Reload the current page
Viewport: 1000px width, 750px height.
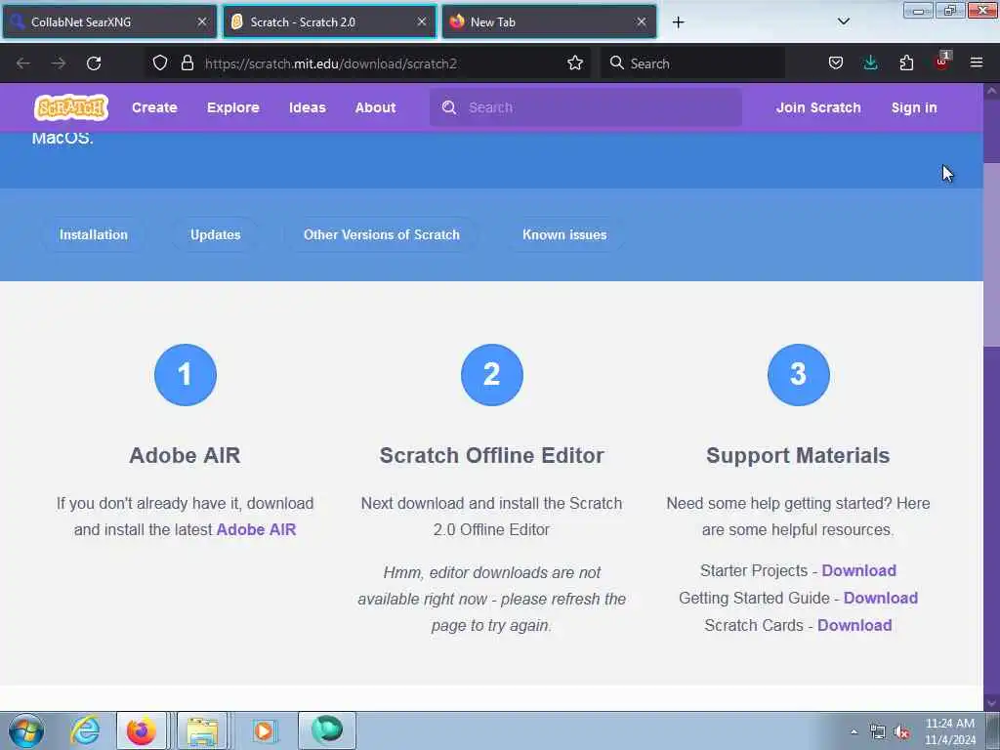[x=94, y=63]
